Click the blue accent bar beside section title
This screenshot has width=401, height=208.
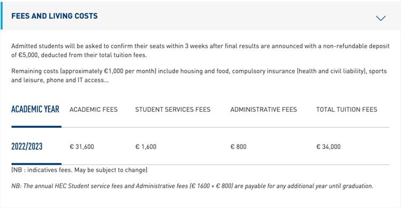[2, 17]
